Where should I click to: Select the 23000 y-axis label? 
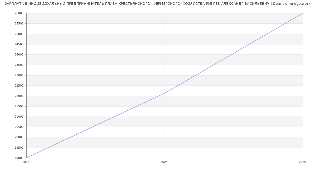point(19,76)
